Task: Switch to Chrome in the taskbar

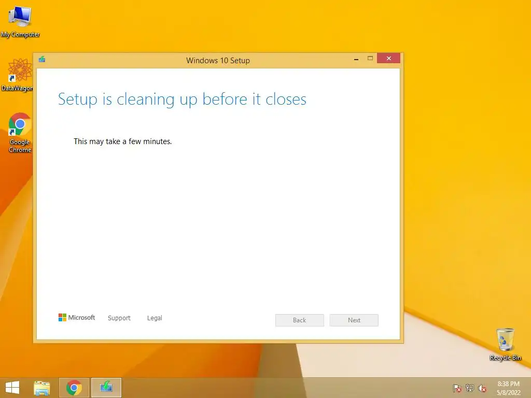Action: point(74,388)
